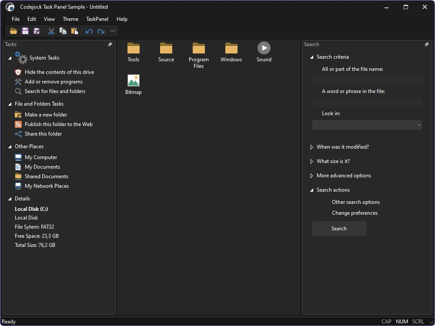Click the file name input field
This screenshot has width=435, height=326.
coord(367,80)
